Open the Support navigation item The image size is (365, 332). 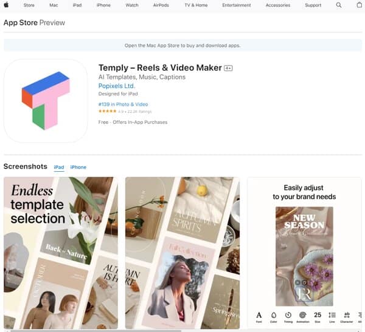[x=313, y=5]
